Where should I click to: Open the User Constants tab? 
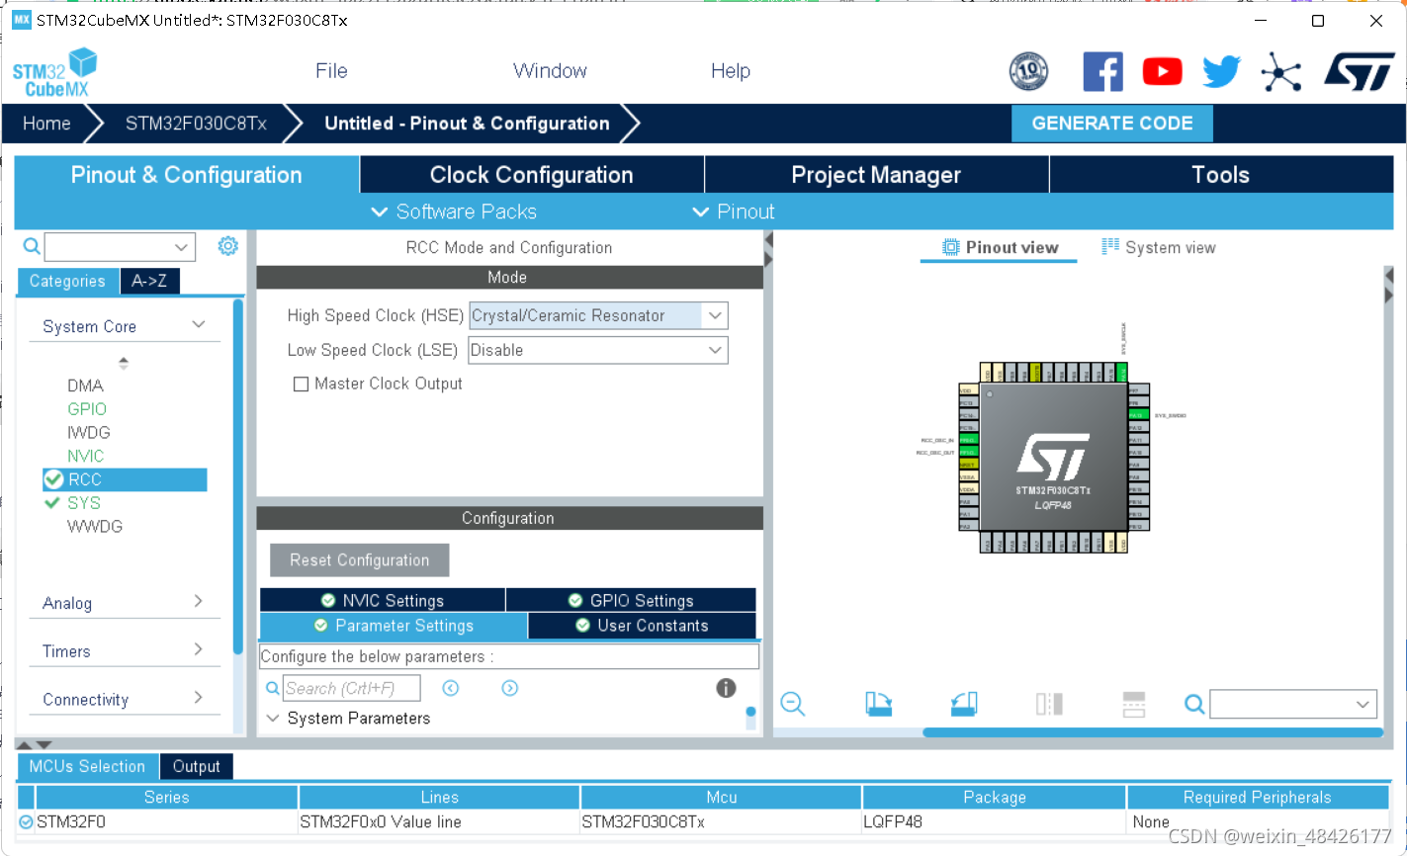[x=642, y=626]
